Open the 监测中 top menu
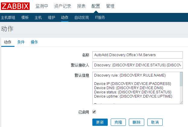 click(42, 6)
